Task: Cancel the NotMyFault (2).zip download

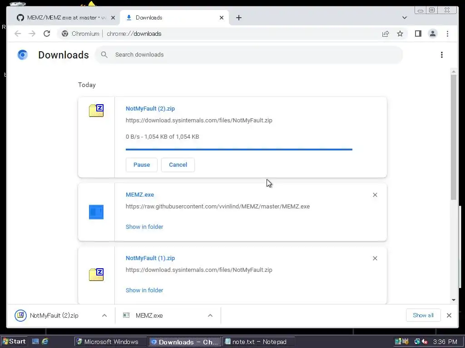Action: pyautogui.click(x=178, y=165)
